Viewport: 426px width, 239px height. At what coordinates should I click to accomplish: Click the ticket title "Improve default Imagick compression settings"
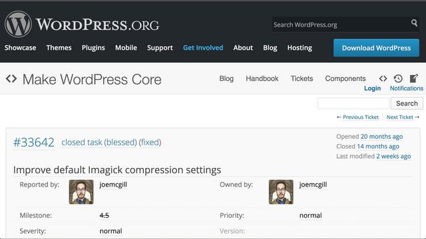(117, 170)
